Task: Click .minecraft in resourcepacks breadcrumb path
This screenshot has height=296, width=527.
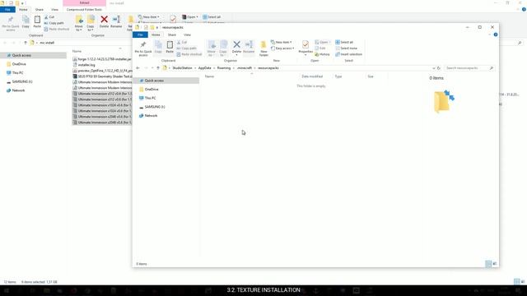Action: [245, 68]
